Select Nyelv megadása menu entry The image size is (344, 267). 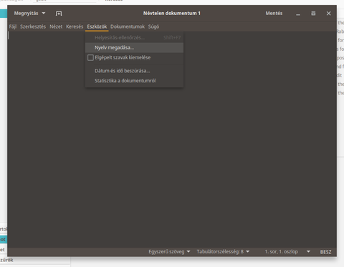(134, 48)
